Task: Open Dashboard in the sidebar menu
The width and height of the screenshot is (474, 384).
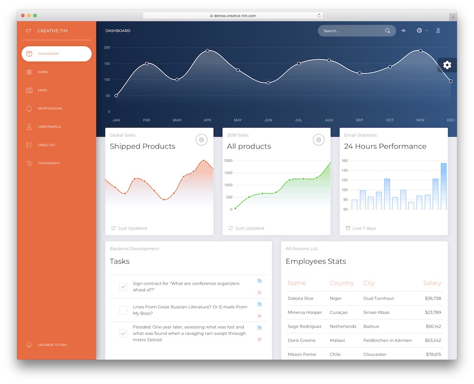Action: (x=56, y=54)
